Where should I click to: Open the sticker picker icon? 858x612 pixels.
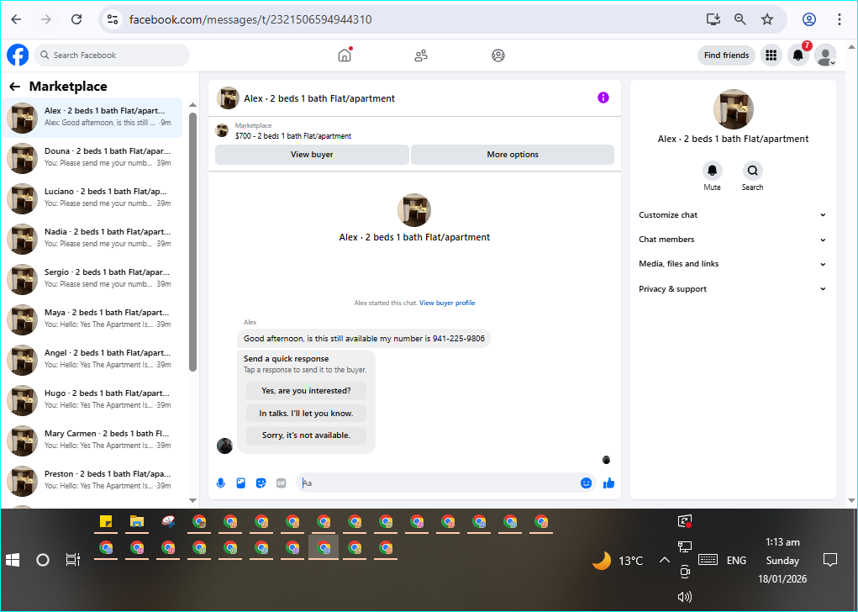pos(261,483)
